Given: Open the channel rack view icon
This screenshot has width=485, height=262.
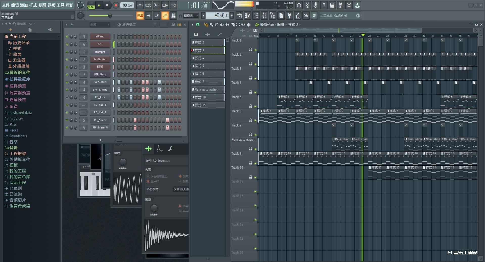Looking at the screenshot, I should (256, 16).
